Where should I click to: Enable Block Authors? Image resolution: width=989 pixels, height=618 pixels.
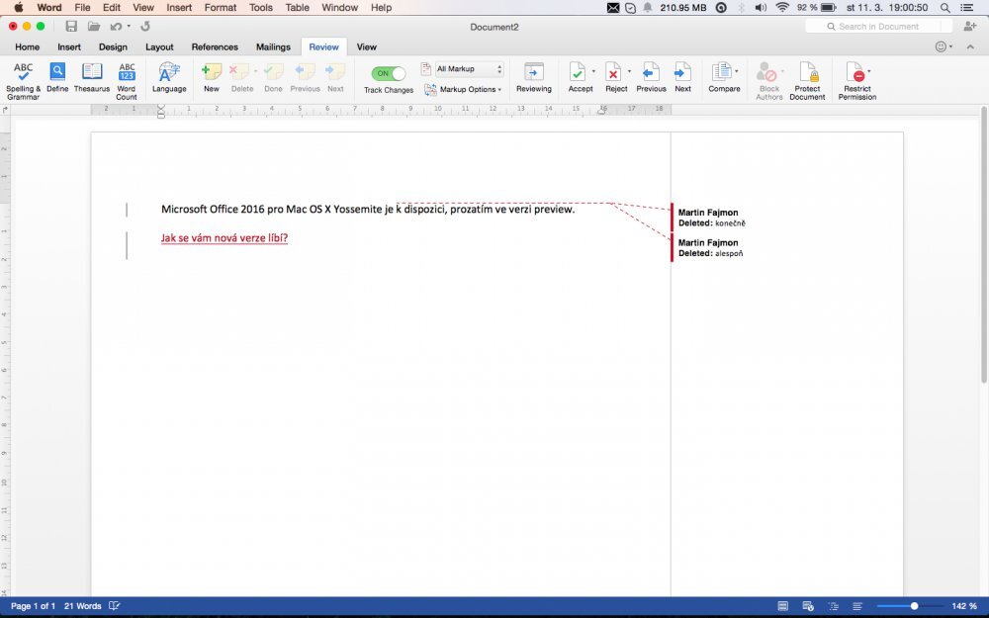(x=768, y=77)
